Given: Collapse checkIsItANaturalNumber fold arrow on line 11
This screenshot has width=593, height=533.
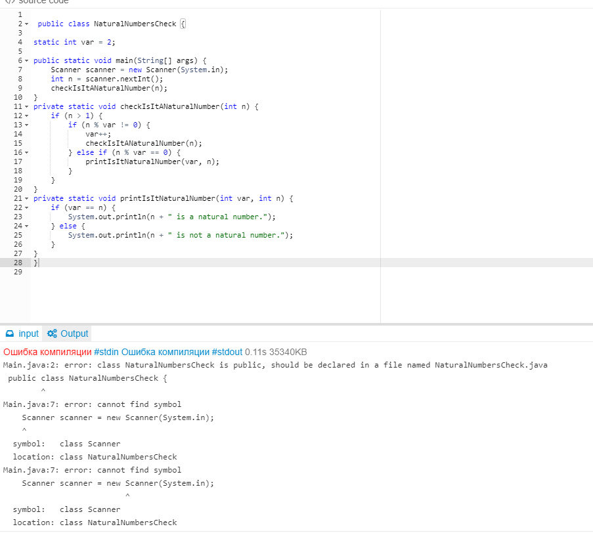Looking at the screenshot, I should (26, 106).
